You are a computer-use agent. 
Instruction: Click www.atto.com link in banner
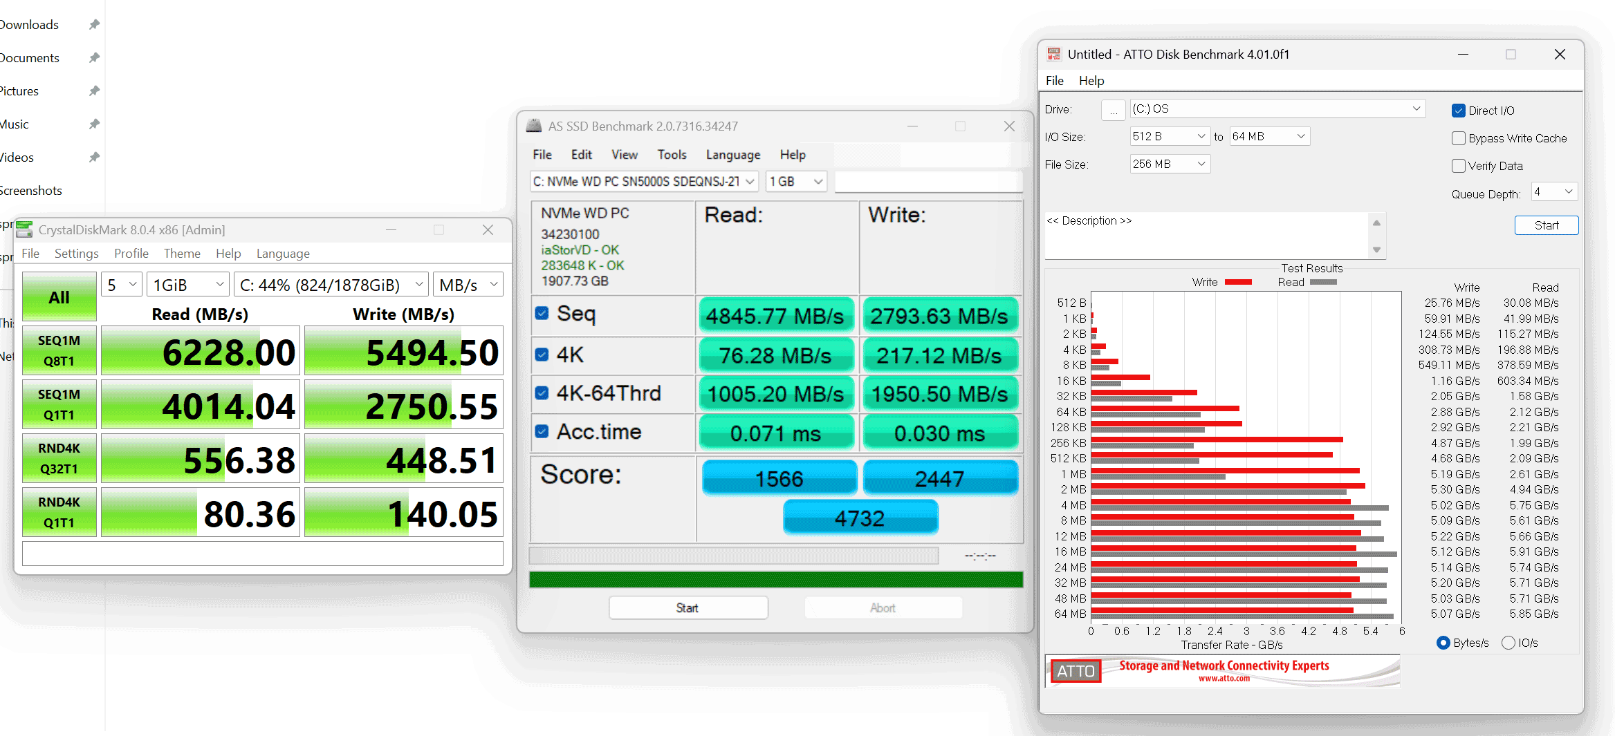(x=1224, y=679)
